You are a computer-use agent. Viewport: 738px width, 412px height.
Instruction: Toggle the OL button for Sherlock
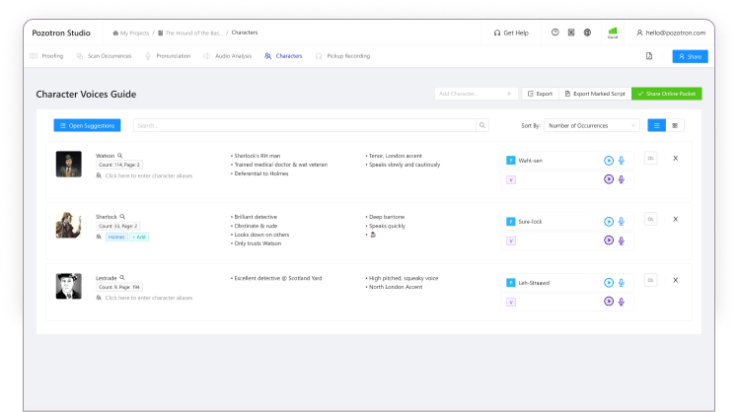tap(650, 219)
